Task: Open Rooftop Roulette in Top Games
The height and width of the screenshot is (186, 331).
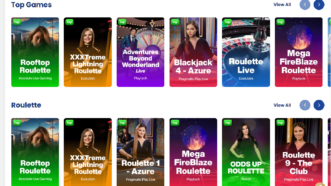Action: pos(35,52)
